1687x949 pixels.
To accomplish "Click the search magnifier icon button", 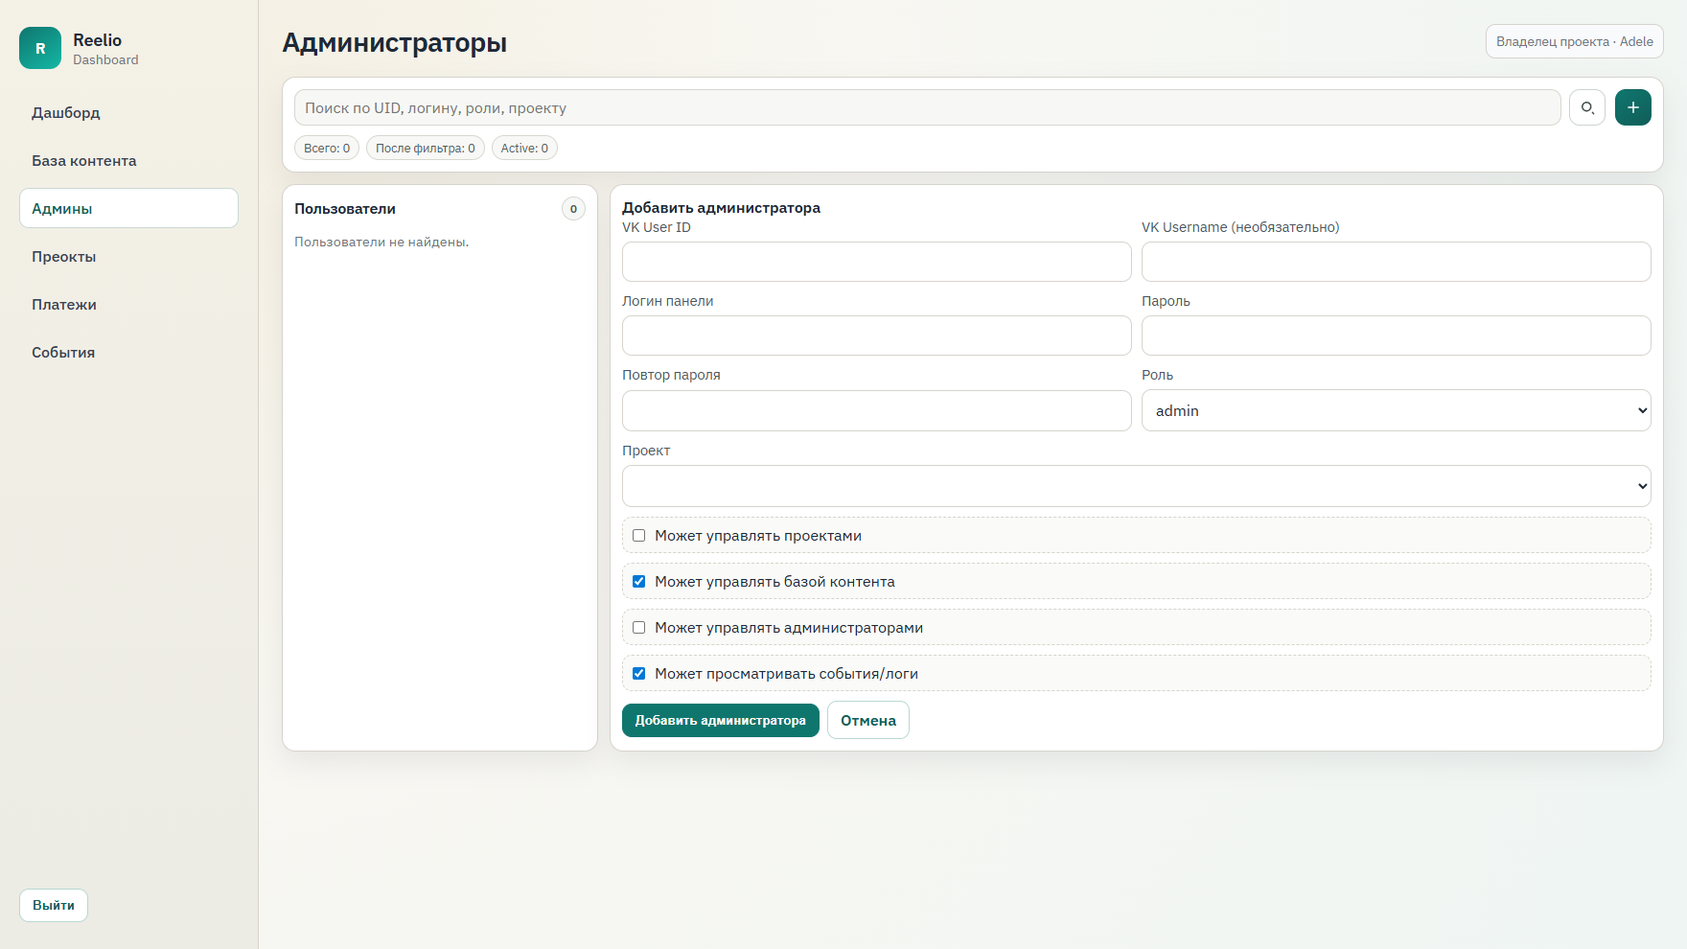I will coord(1587,107).
